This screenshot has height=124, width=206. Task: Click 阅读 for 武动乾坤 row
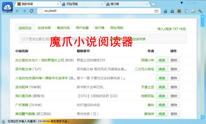[162, 87]
